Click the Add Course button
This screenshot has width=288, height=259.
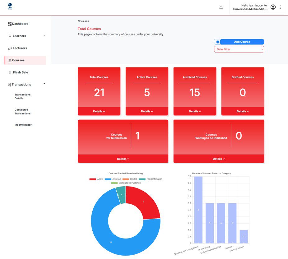(x=242, y=42)
